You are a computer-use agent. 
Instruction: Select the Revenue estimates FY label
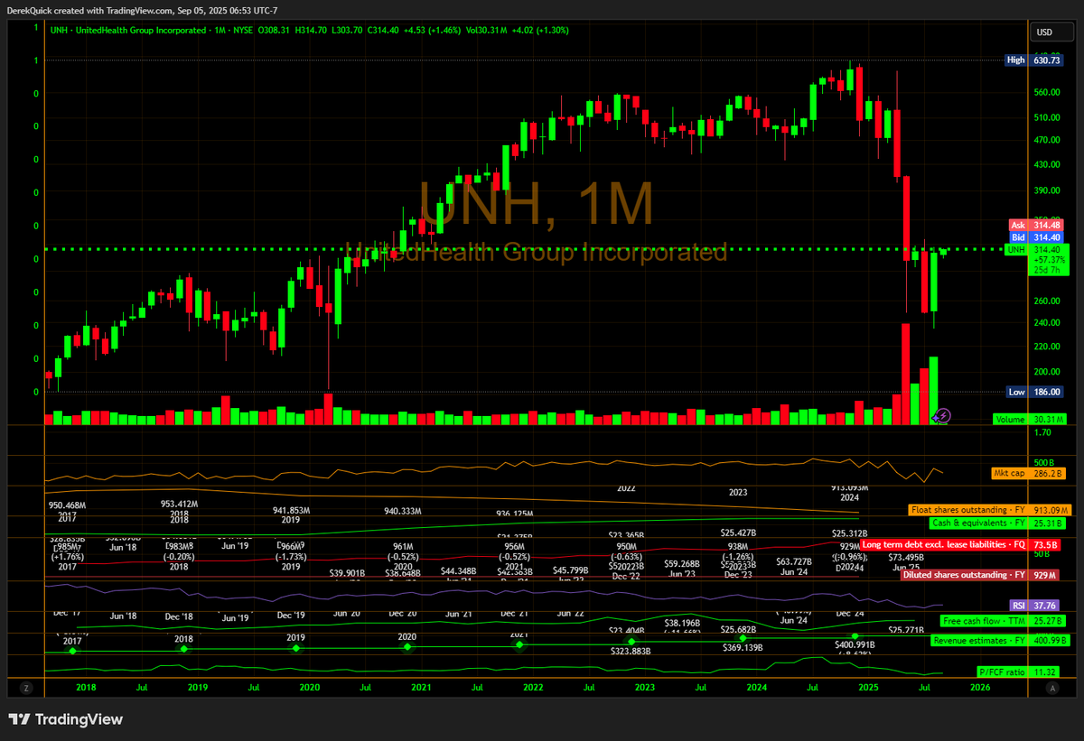coord(999,640)
